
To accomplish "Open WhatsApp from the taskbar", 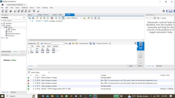I will tap(66, 96).
